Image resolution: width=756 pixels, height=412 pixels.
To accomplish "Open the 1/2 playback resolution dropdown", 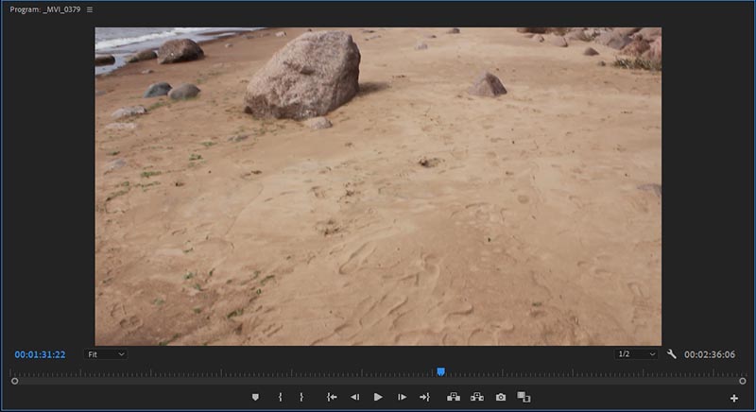I will point(636,354).
